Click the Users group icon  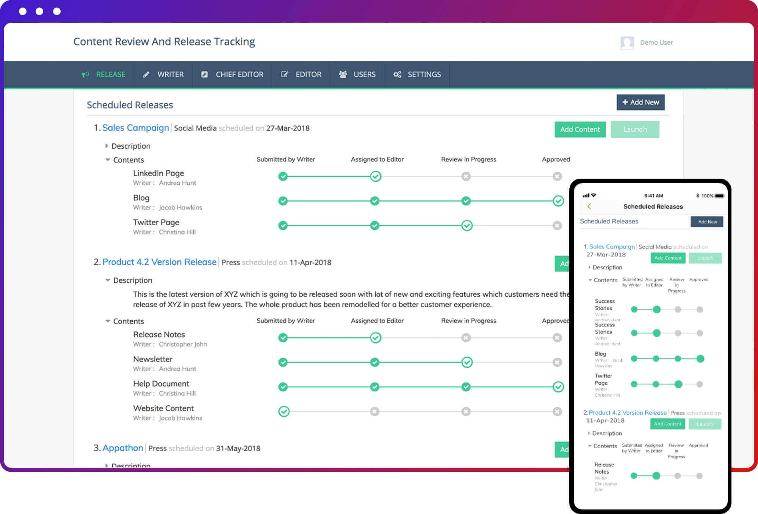point(343,75)
